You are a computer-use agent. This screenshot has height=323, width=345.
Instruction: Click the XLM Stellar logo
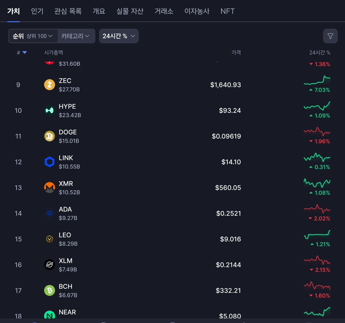point(49,265)
